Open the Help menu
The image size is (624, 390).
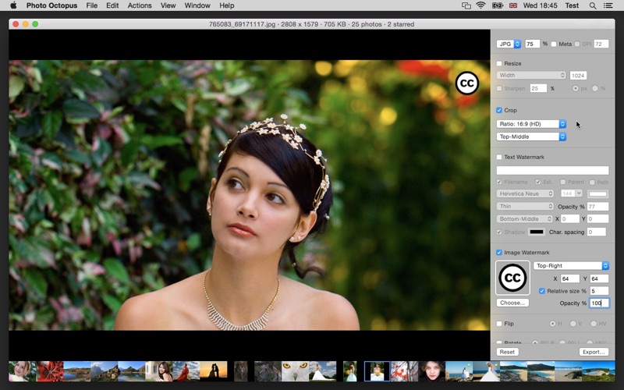click(x=227, y=5)
